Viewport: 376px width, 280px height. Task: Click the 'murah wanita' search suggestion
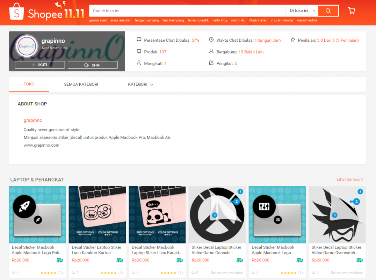(282, 20)
